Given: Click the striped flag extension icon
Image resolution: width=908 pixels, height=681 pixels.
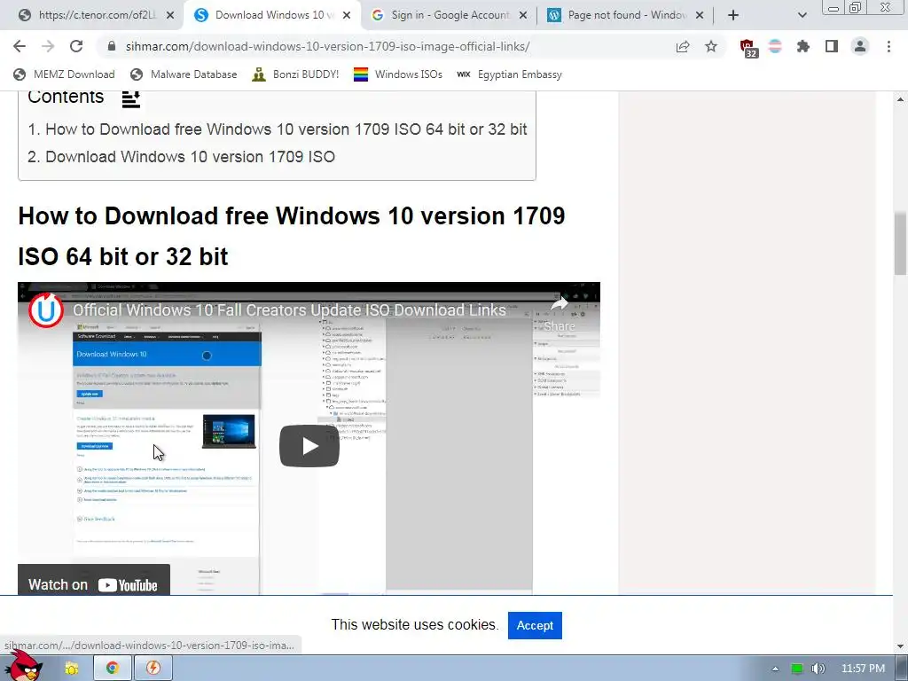Looking at the screenshot, I should (775, 46).
